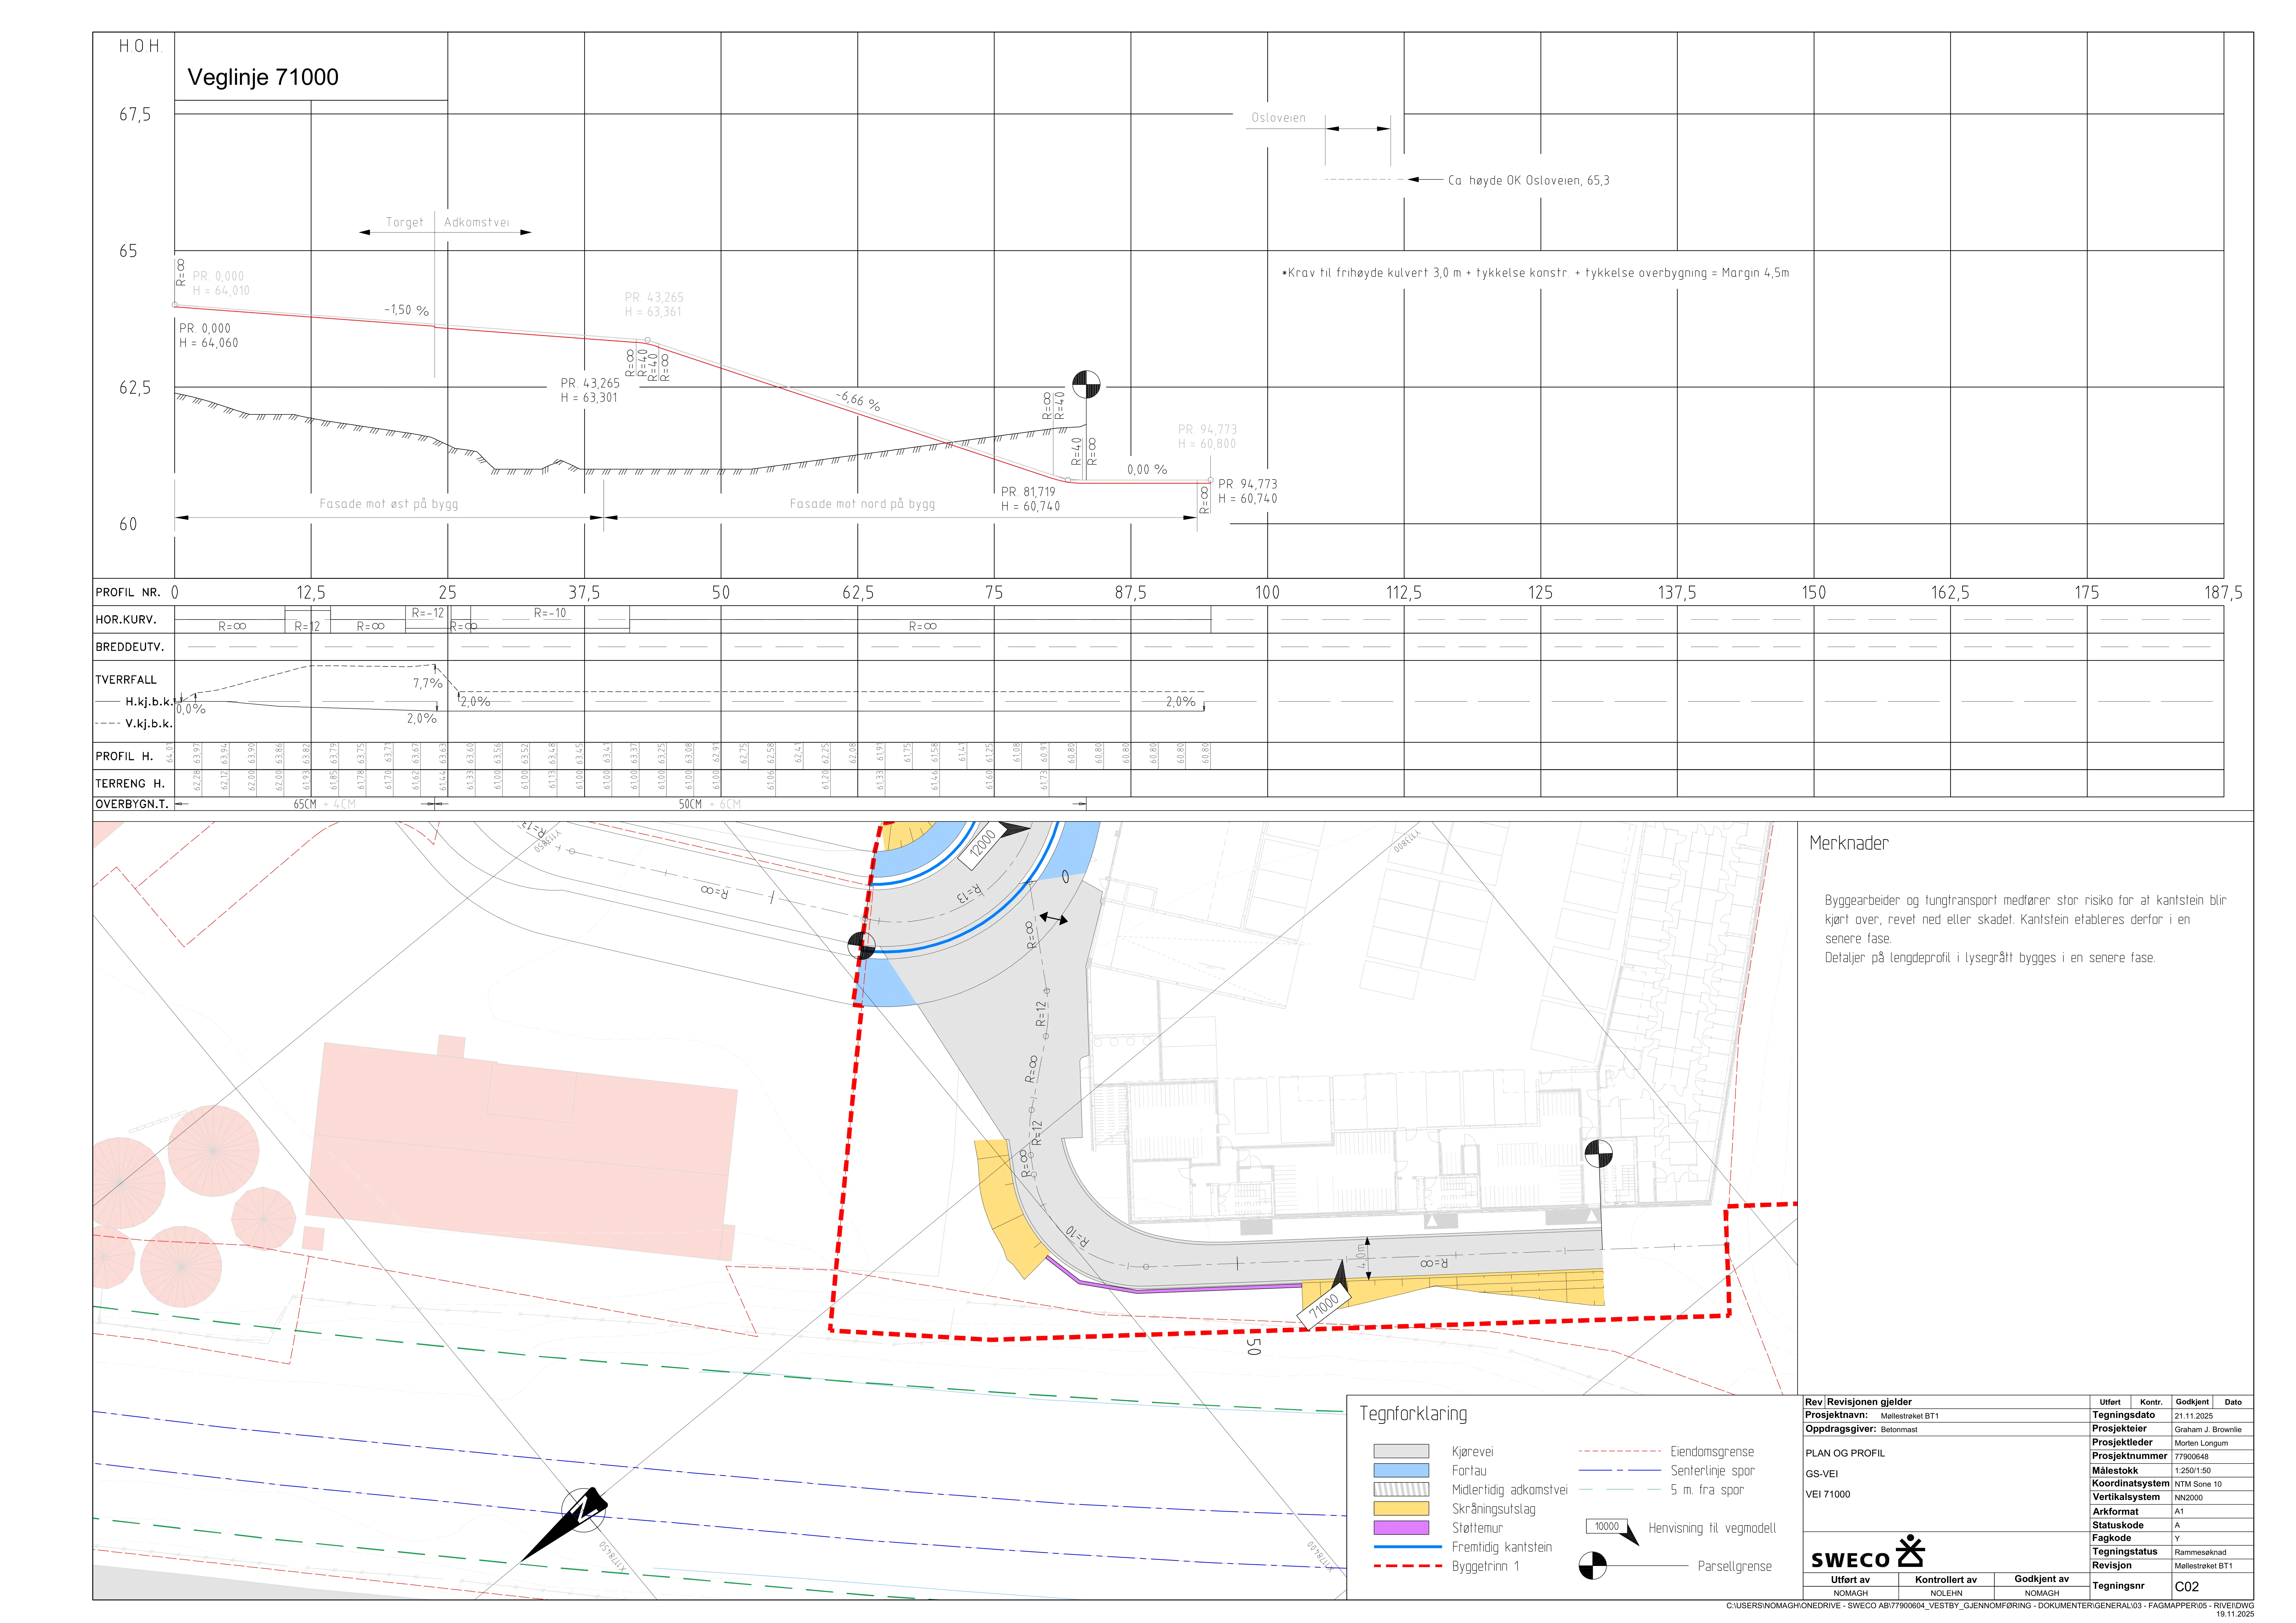Click the "GS-VEI" title line

1822,1474
